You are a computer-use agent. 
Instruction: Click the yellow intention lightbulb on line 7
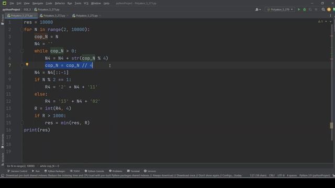click(x=27, y=64)
